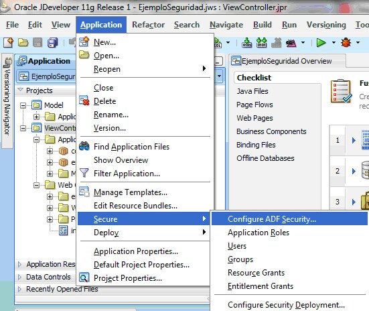Click the checklist clipboard icon in overview
The width and height of the screenshot is (369, 311).
pos(342,91)
